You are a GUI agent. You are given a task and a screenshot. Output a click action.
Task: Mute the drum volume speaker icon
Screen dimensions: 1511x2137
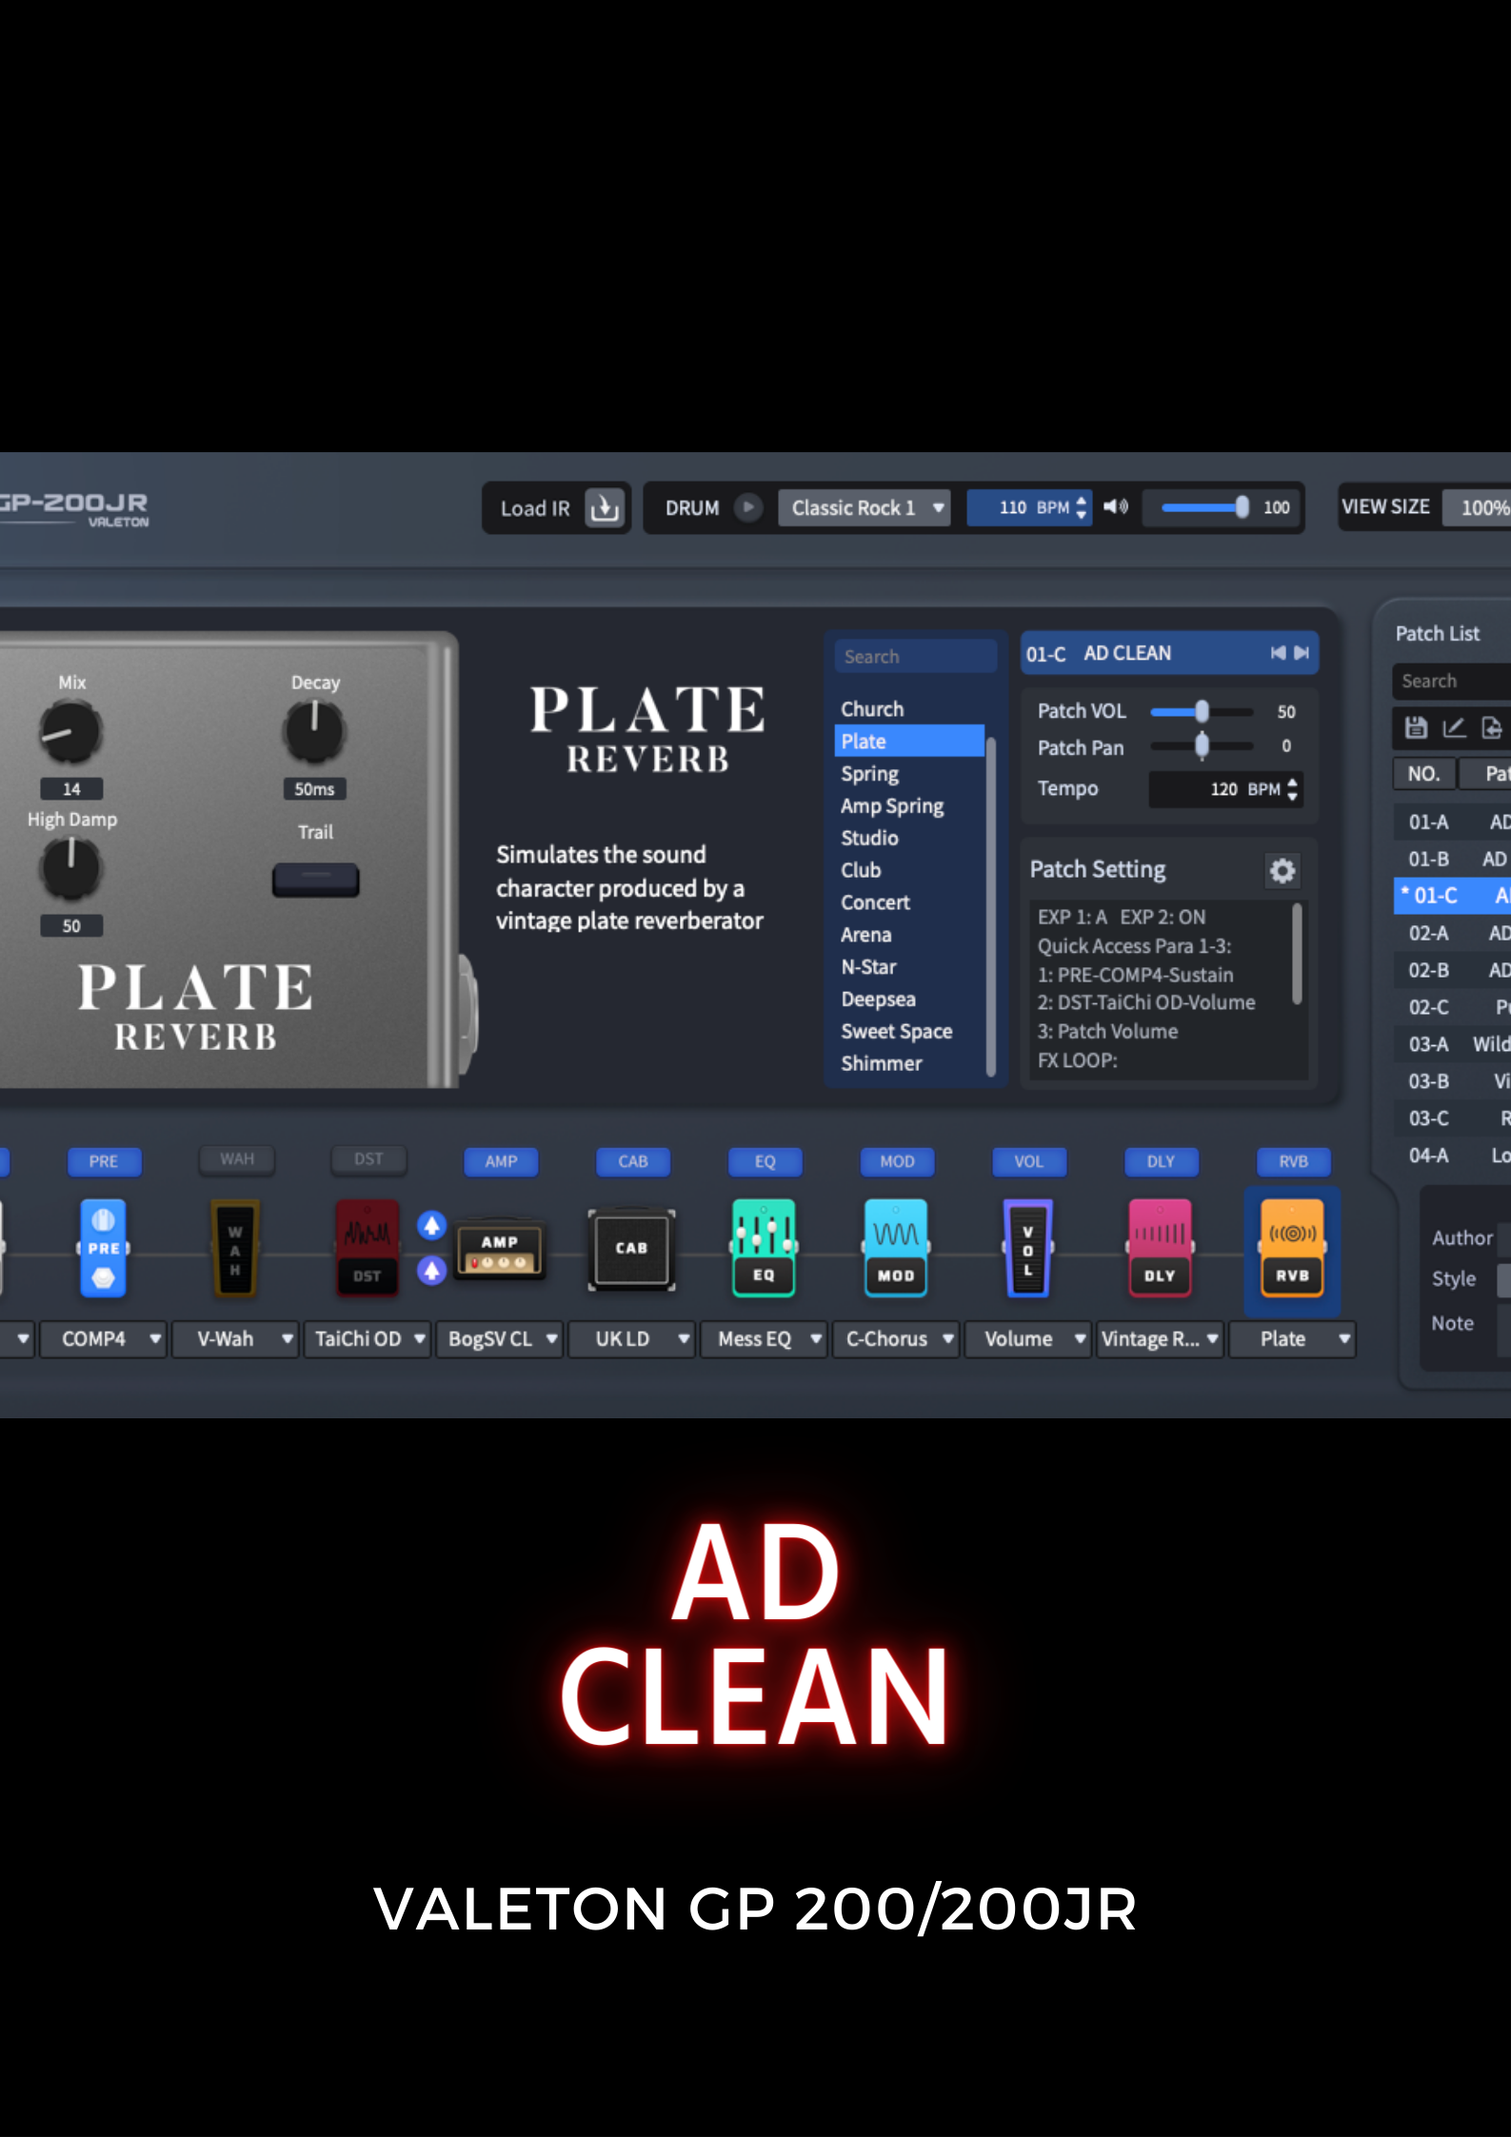(1116, 506)
